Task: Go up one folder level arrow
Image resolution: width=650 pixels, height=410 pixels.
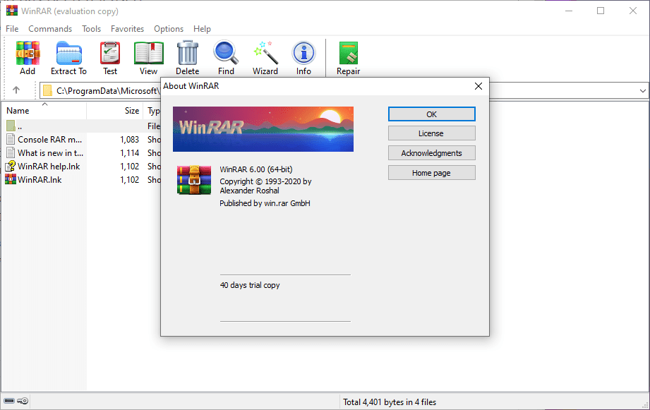Action: pyautogui.click(x=16, y=90)
